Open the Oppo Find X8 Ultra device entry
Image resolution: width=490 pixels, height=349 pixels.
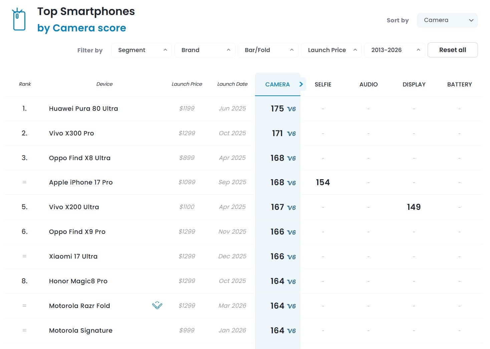pos(80,158)
